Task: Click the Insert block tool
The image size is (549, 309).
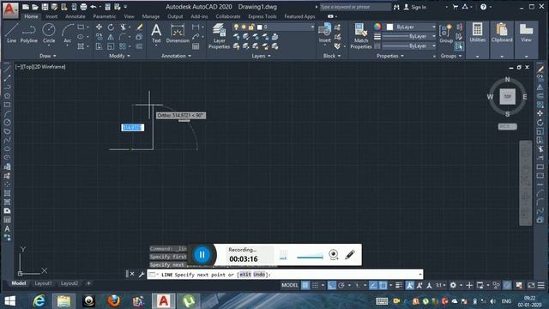Action: (324, 33)
